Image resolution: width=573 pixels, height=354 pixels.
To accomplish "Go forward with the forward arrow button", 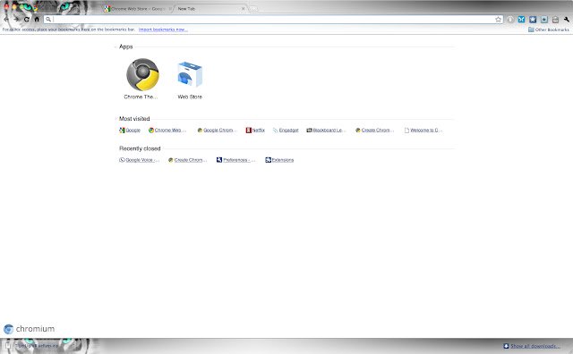I will 16,20.
